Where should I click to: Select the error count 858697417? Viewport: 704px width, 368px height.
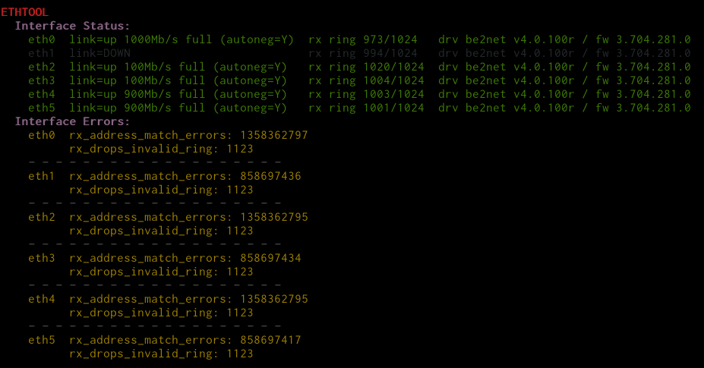tap(270, 340)
